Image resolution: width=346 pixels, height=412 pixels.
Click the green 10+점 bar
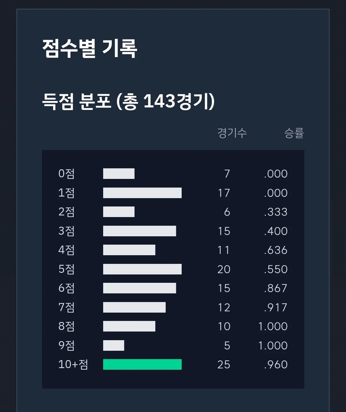[x=142, y=365]
